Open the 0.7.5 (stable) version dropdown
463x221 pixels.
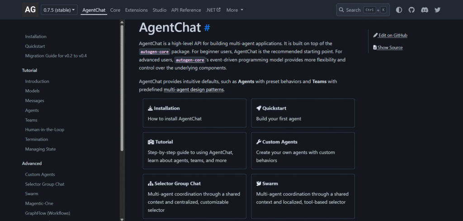[59, 10]
